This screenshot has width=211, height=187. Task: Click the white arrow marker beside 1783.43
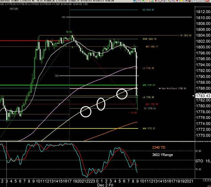click(x=193, y=96)
